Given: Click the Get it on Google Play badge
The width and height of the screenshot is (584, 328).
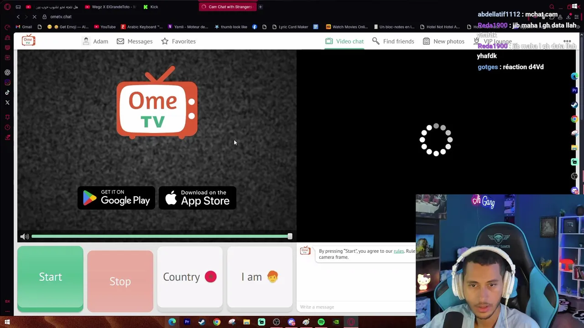Looking at the screenshot, I should pos(116,198).
